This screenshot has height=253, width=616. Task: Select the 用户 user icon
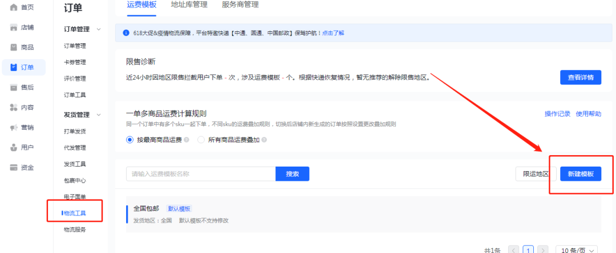click(14, 148)
